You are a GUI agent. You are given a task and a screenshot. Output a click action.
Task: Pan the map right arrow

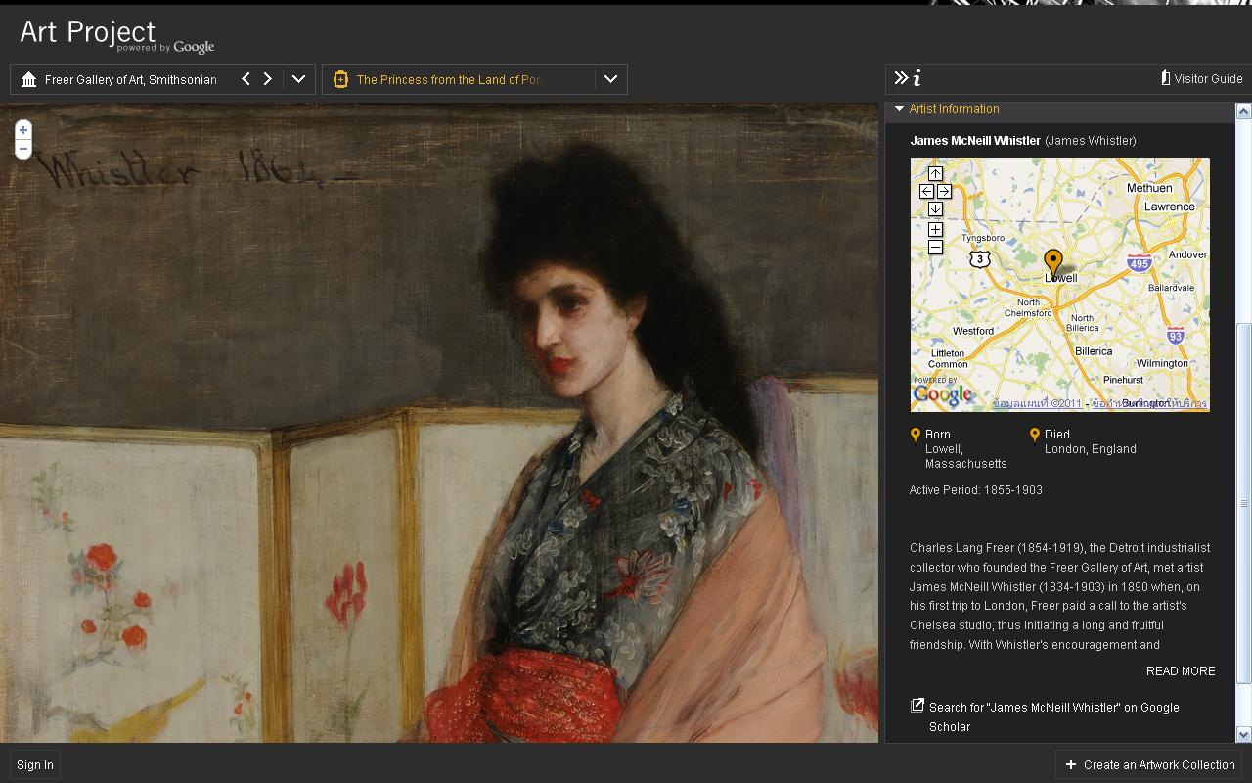tap(944, 192)
